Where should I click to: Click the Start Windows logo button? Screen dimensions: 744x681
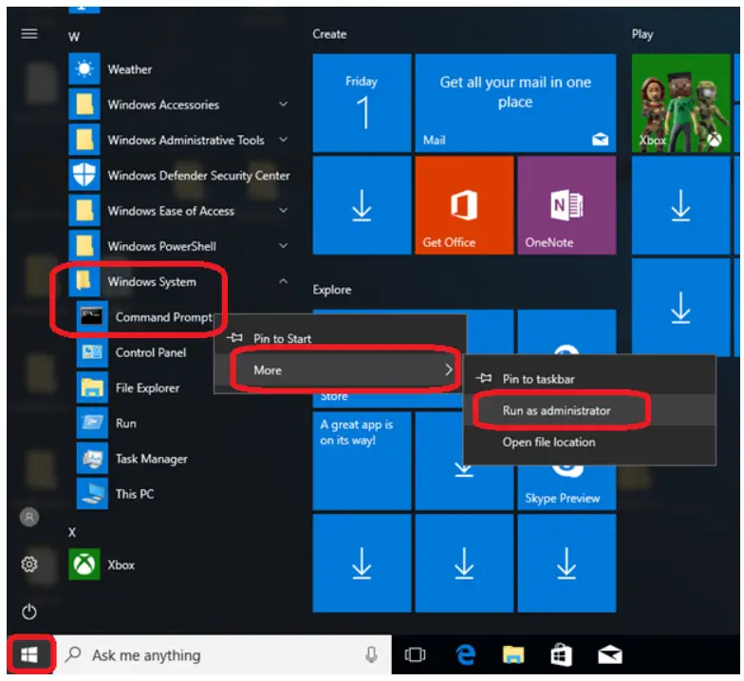coord(29,655)
